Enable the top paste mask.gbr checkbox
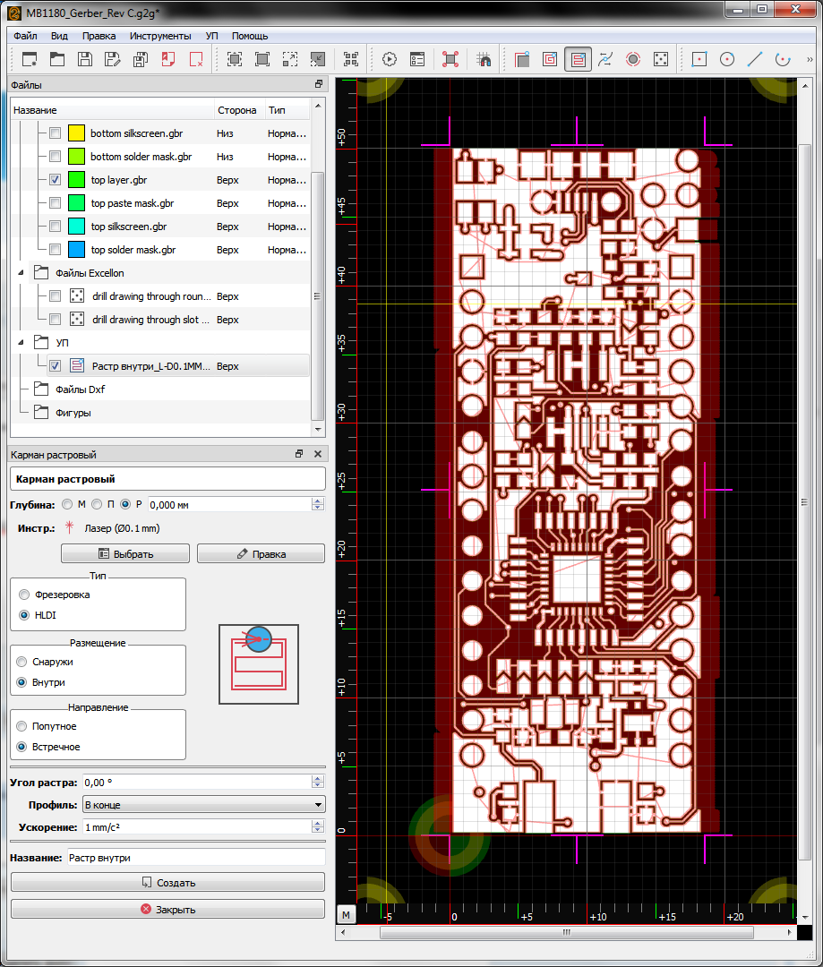The image size is (823, 967). tap(55, 203)
